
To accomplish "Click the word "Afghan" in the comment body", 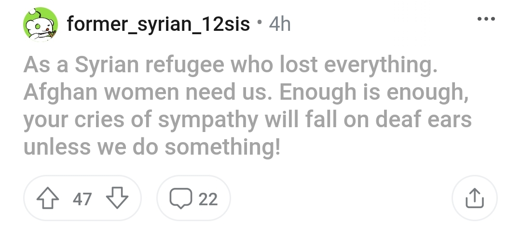I will [x=60, y=93].
